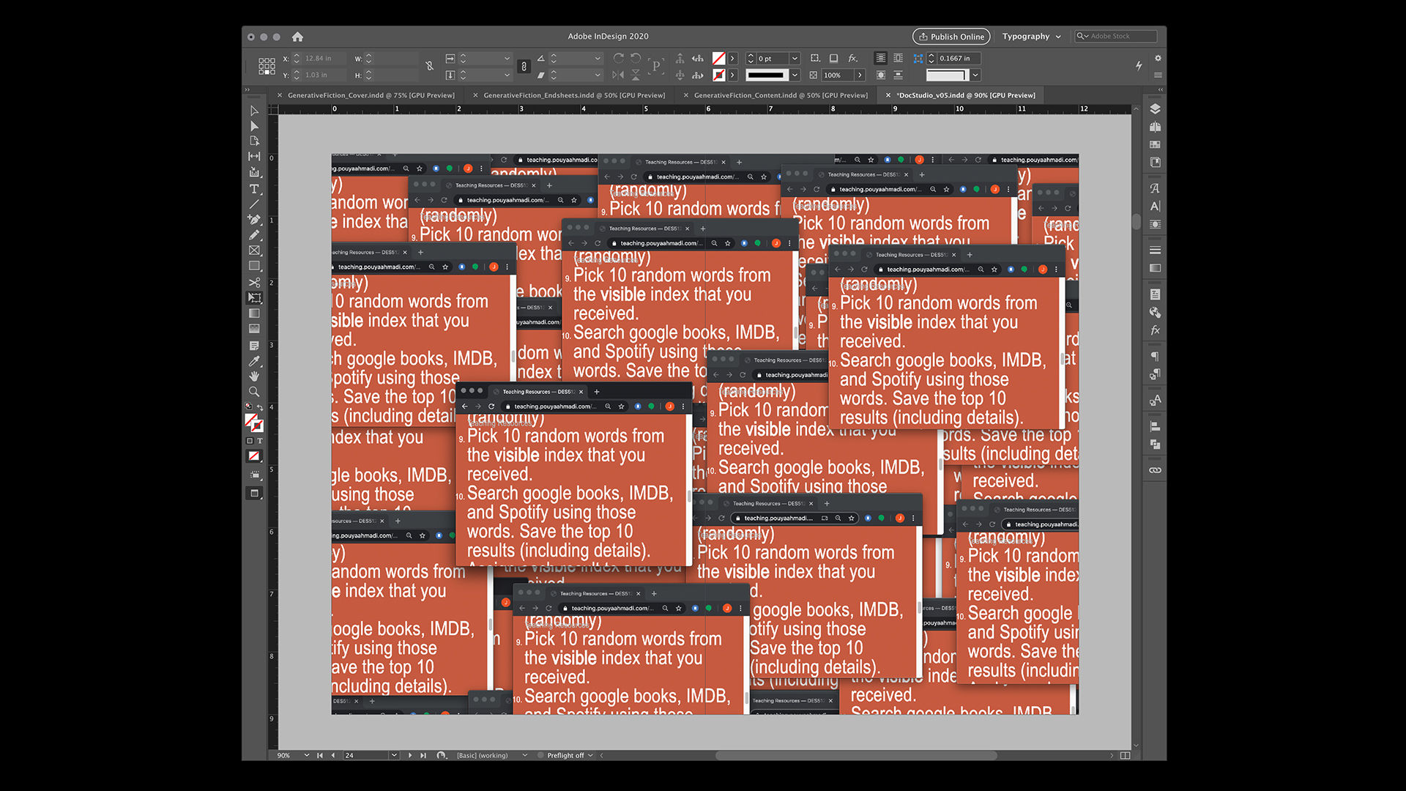
Task: Enable wrap around bounding box
Action: [899, 58]
